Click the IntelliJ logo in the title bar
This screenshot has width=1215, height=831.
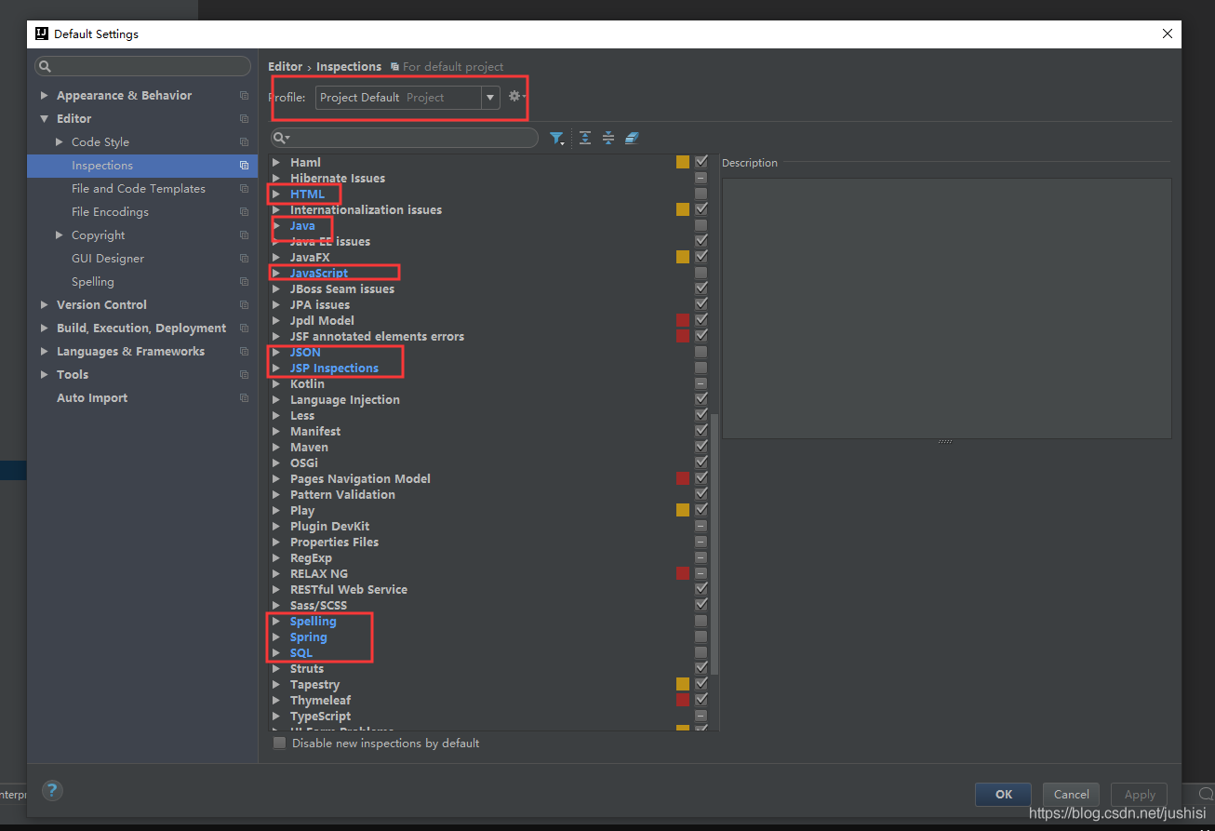coord(42,34)
